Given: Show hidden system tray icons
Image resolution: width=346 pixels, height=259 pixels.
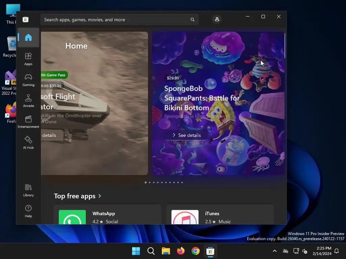Looking at the screenshot, I should click(275, 251).
